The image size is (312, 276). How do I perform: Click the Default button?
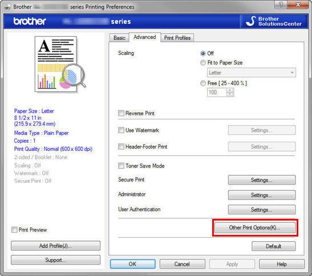pos(274,246)
